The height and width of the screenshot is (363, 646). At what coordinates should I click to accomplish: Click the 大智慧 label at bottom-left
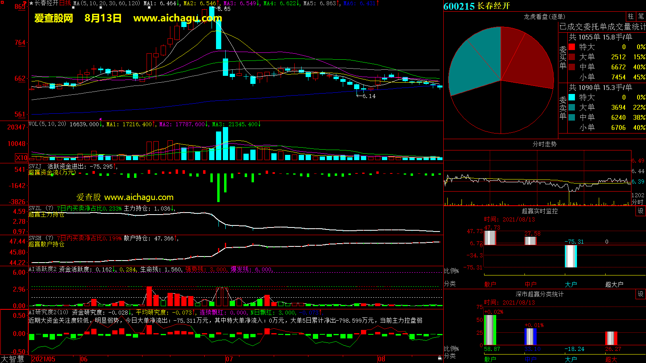click(13, 359)
